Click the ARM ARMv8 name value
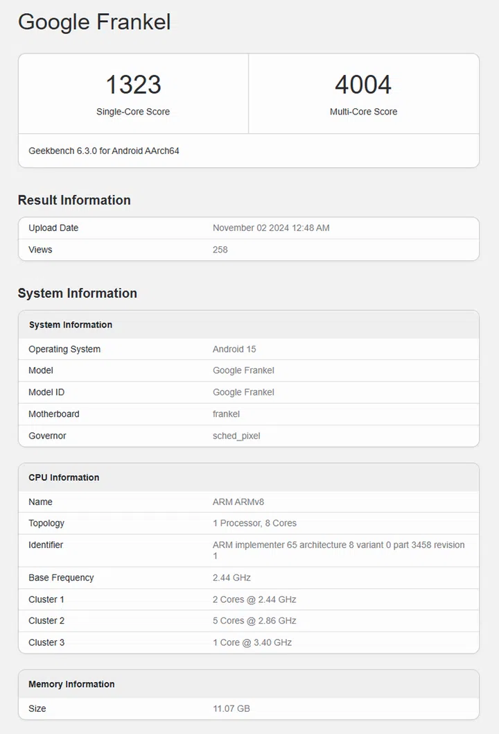The height and width of the screenshot is (734, 499). [239, 502]
